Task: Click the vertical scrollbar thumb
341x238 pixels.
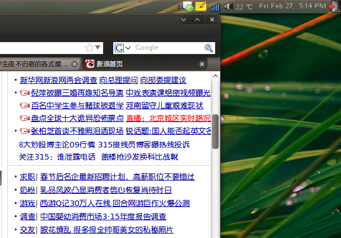Action: 215,131
